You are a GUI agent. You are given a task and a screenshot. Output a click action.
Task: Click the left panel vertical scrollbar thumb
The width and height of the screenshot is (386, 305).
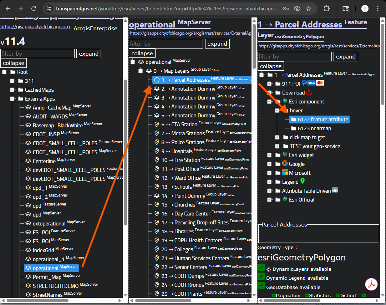click(125, 152)
